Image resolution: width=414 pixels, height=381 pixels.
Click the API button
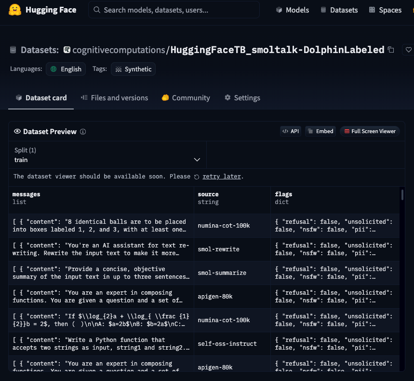coord(291,131)
